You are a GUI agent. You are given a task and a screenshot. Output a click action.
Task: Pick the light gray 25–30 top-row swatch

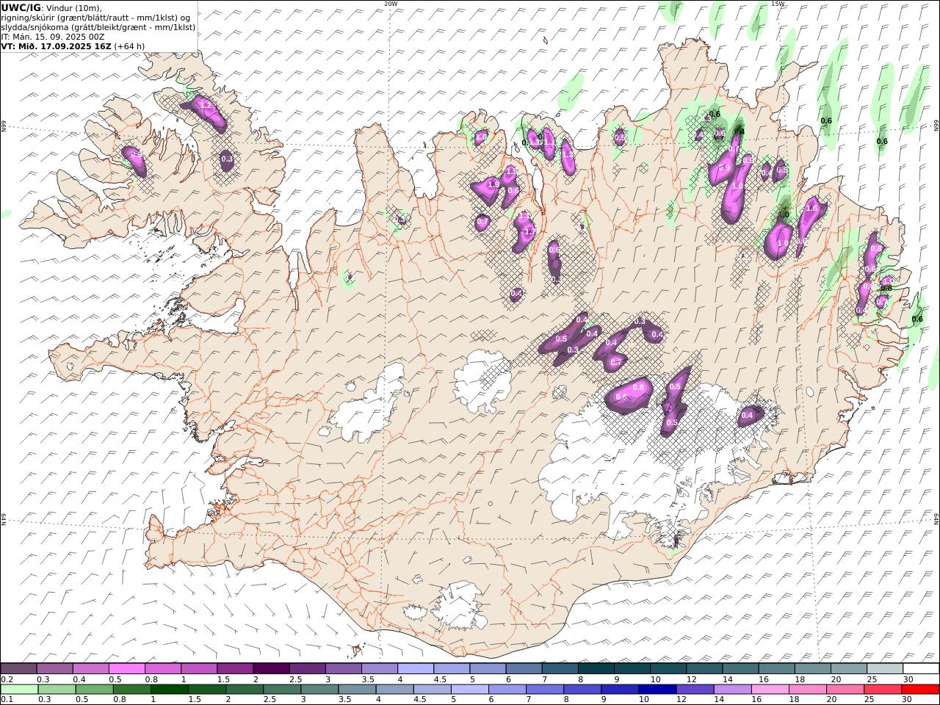point(884,668)
